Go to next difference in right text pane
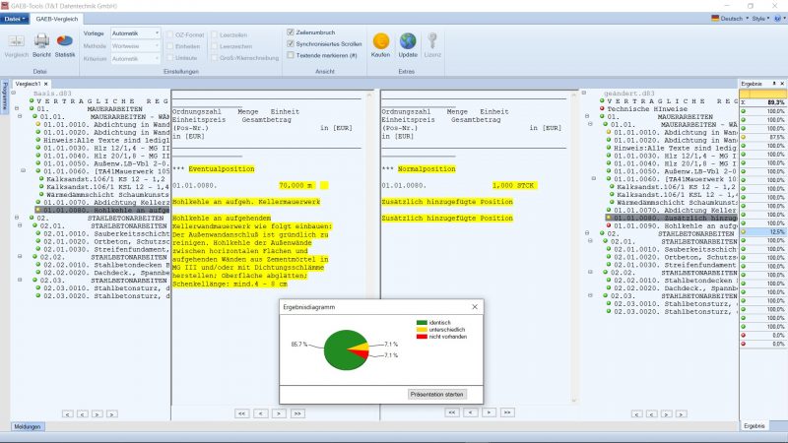 click(x=489, y=412)
